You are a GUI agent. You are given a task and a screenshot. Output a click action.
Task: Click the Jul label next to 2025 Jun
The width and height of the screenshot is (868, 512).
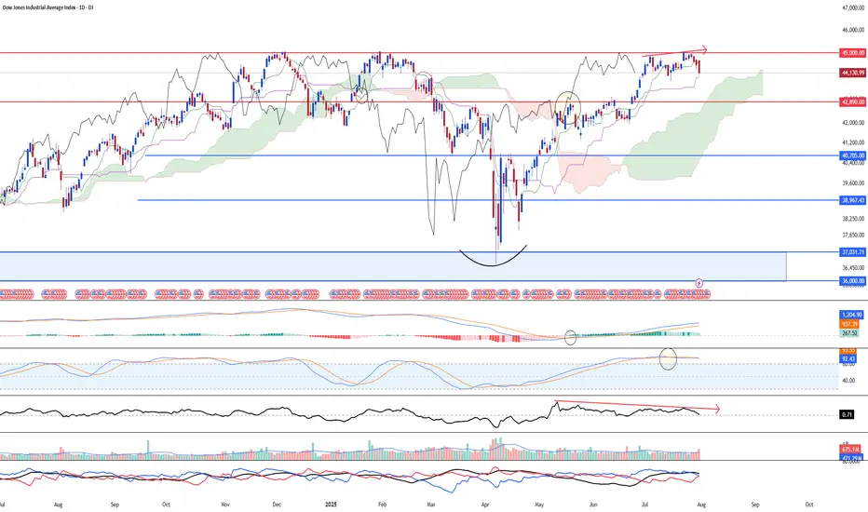pyautogui.click(x=644, y=505)
